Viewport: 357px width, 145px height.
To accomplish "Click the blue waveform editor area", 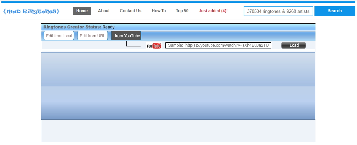I will (178, 86).
